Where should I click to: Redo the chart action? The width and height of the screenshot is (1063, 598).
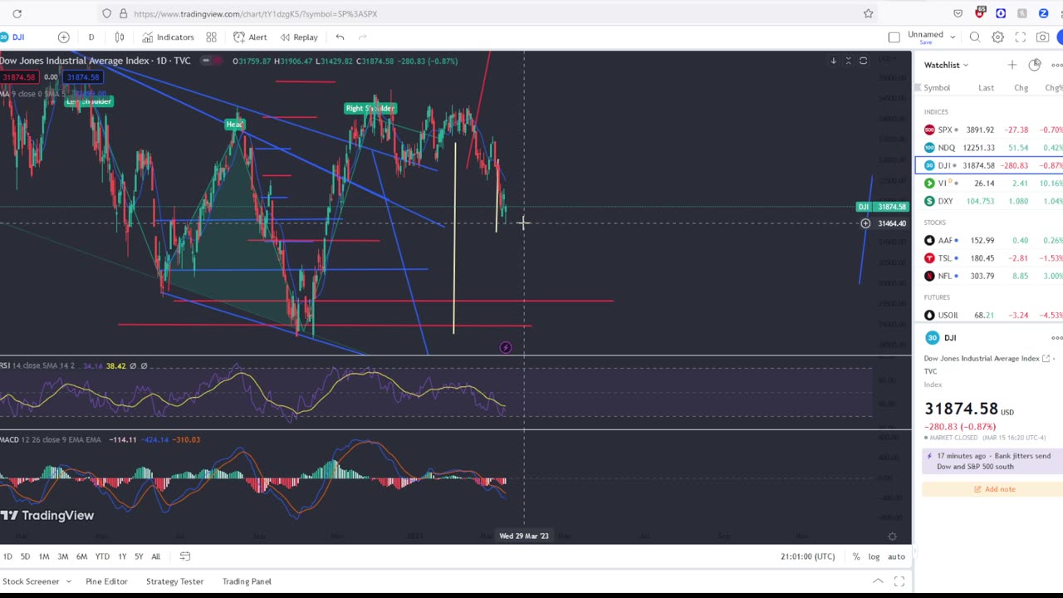[x=362, y=37]
